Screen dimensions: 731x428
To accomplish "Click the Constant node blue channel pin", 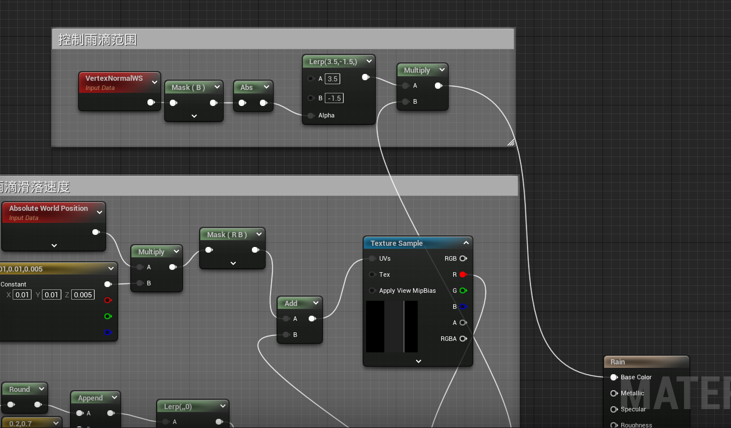I will [107, 332].
